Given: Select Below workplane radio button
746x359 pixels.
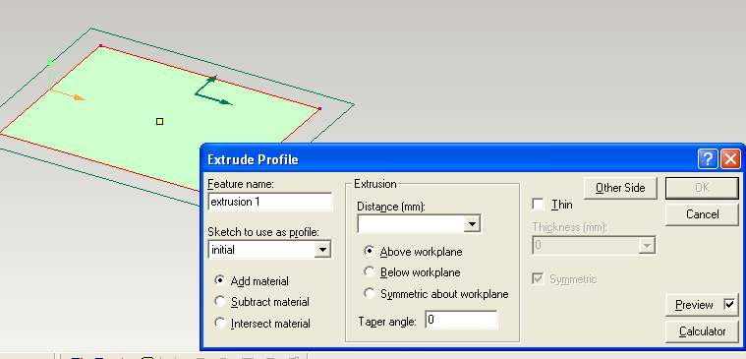Looking at the screenshot, I should point(370,271).
